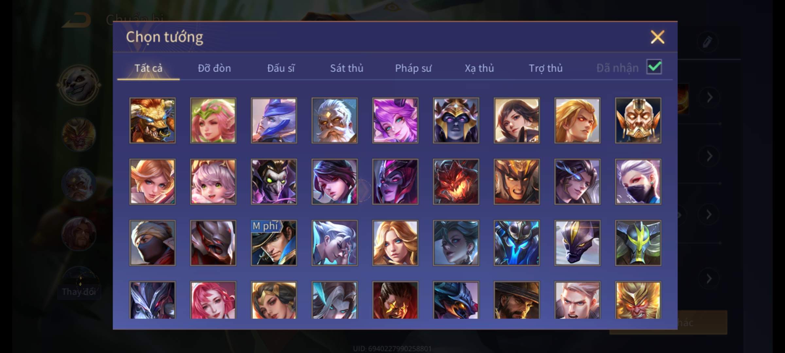This screenshot has width=785, height=353.
Task: Select the blonde woman with blue eyes hero
Action: click(x=395, y=243)
